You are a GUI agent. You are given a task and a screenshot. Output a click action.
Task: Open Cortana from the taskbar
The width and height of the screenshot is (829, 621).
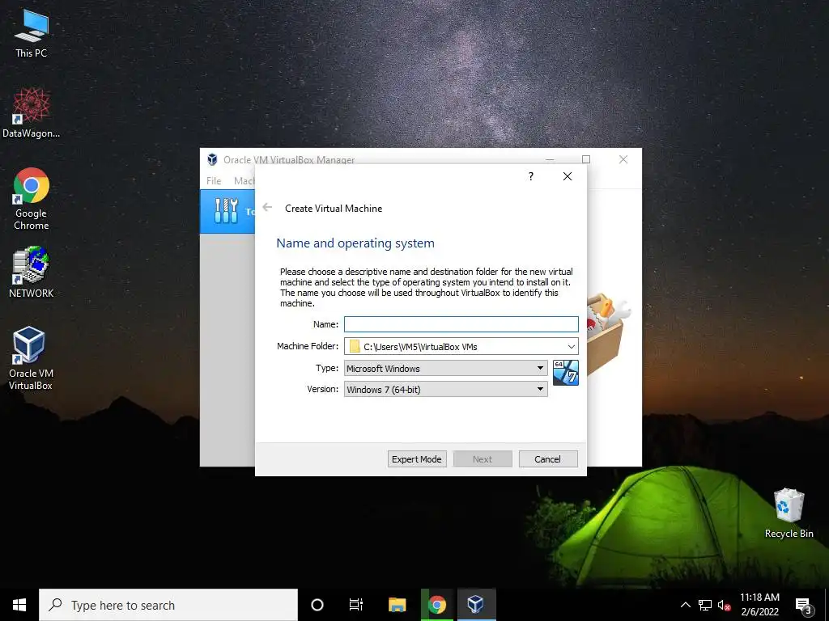(x=317, y=605)
